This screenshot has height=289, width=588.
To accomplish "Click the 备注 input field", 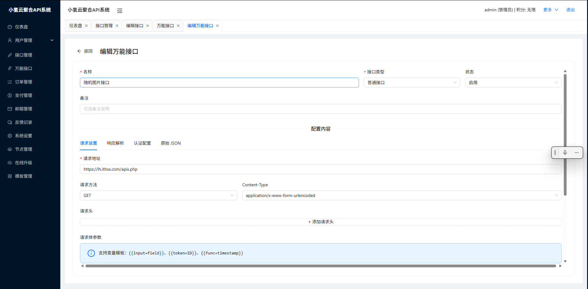I will point(321,109).
